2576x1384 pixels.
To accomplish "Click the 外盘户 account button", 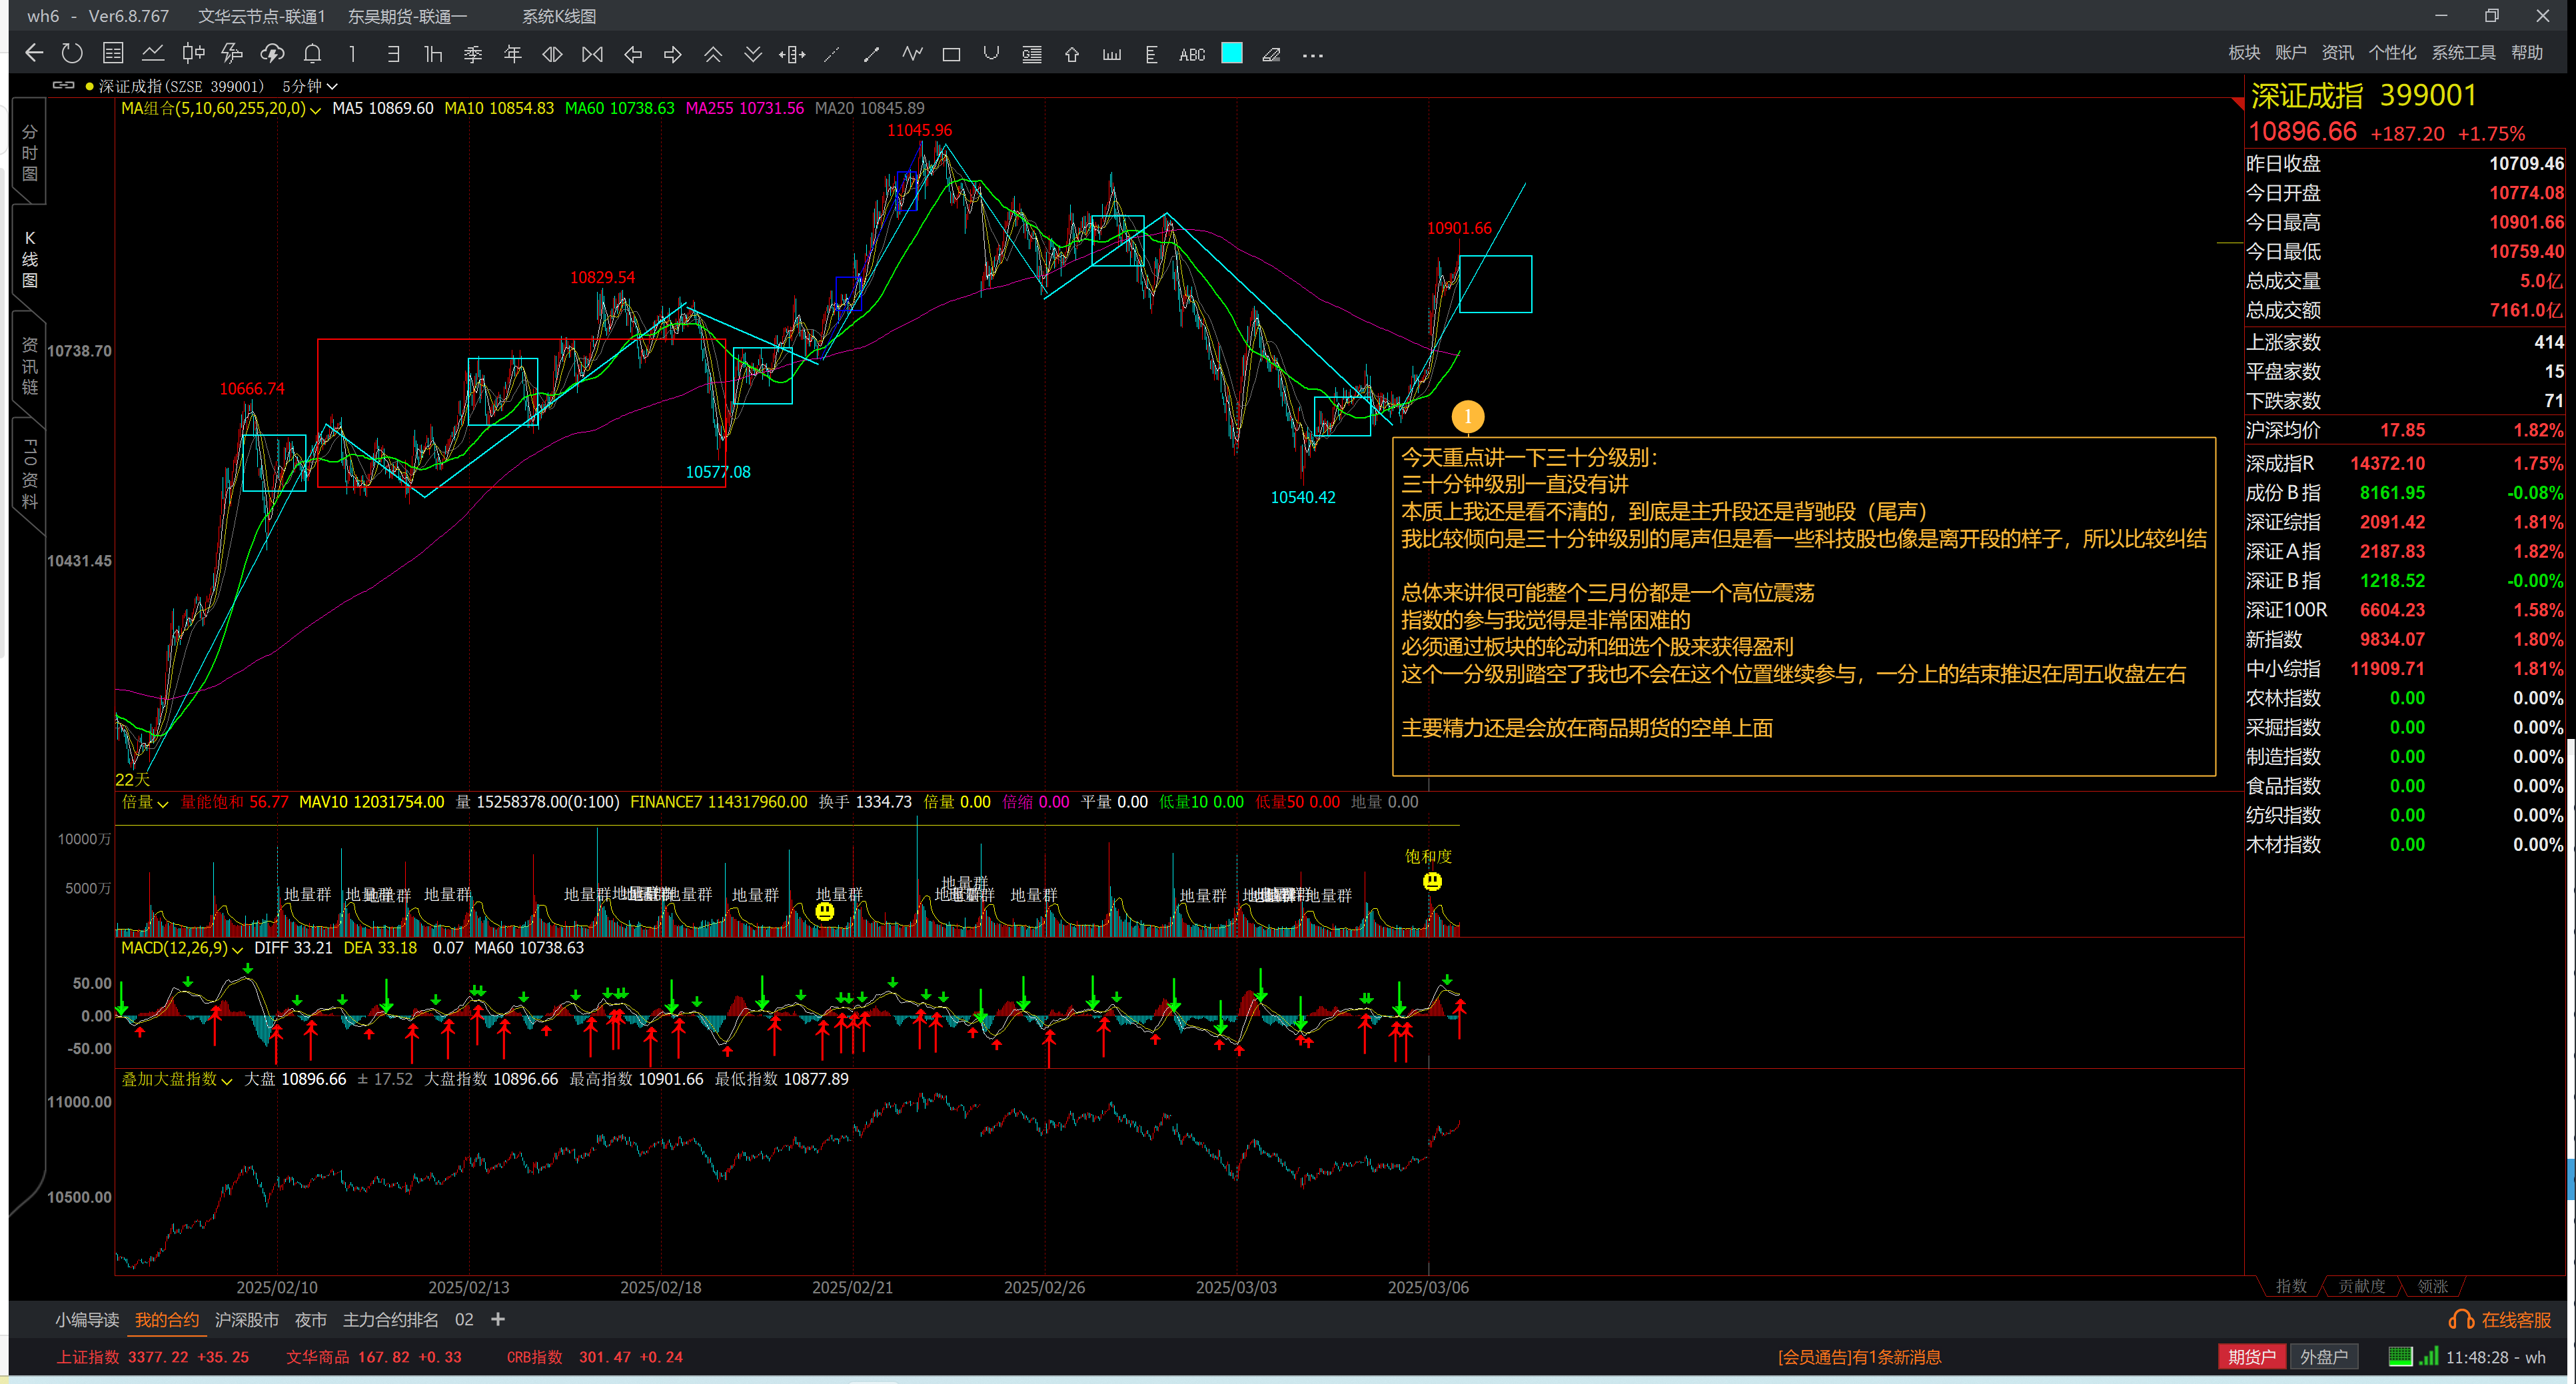I will (x=2324, y=1357).
